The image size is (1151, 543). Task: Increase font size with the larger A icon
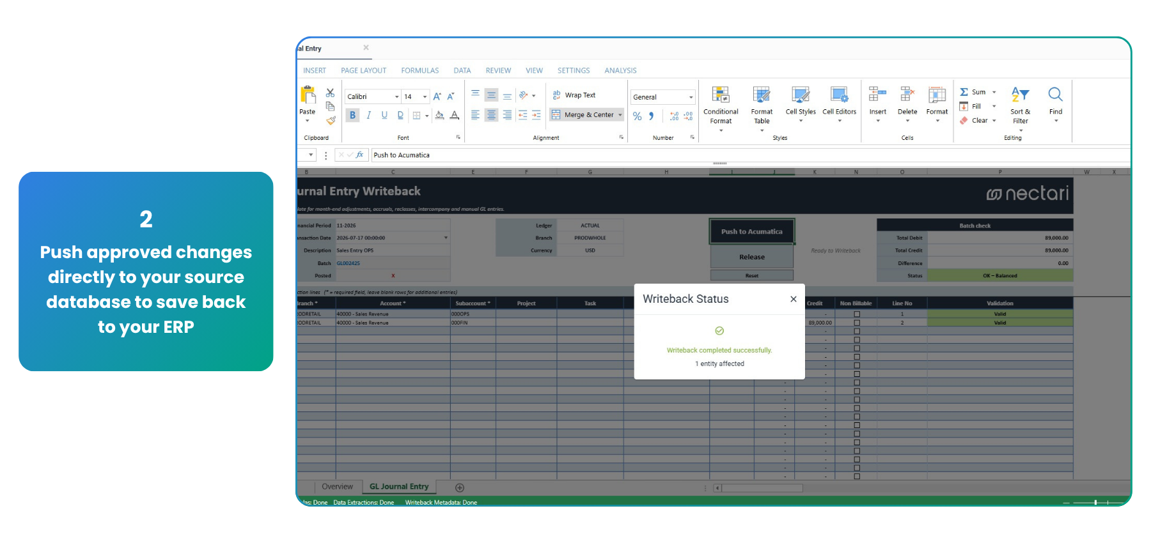pyautogui.click(x=437, y=96)
